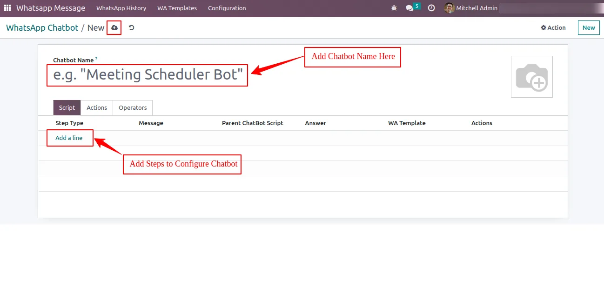This screenshot has width=604, height=294.
Task: Go back to WhatsApp Chatbot breadcrumb
Action: click(42, 28)
